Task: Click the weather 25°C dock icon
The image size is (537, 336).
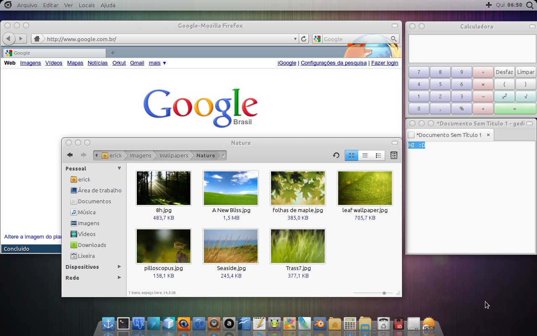Action: coord(429,323)
